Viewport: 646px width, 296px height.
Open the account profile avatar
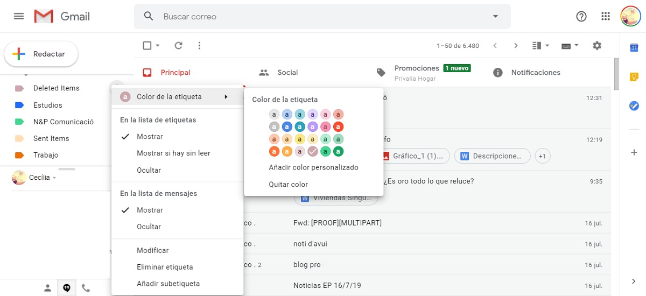[630, 16]
